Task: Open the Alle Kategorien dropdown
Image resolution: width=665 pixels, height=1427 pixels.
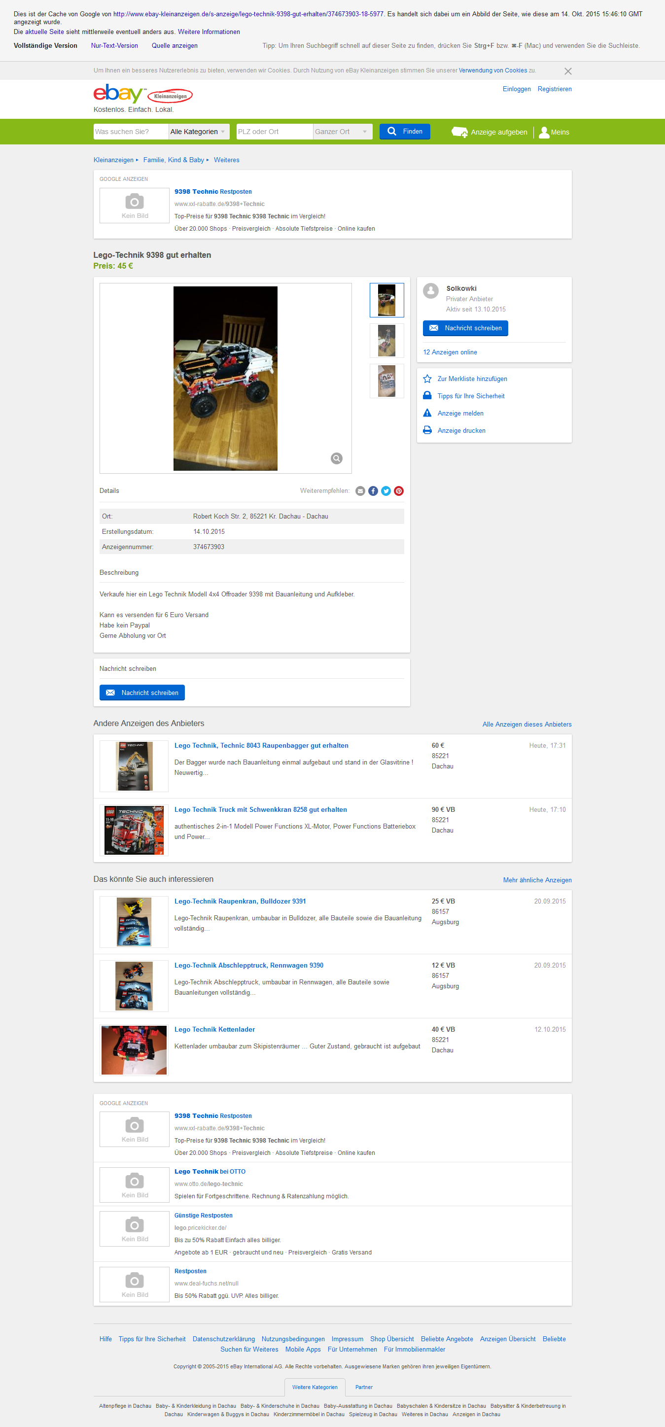Action: (199, 131)
